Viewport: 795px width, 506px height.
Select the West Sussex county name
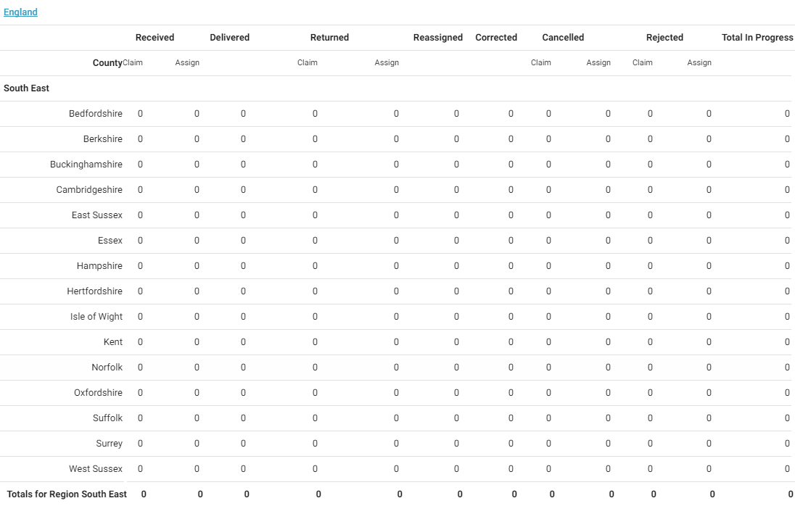coord(96,469)
